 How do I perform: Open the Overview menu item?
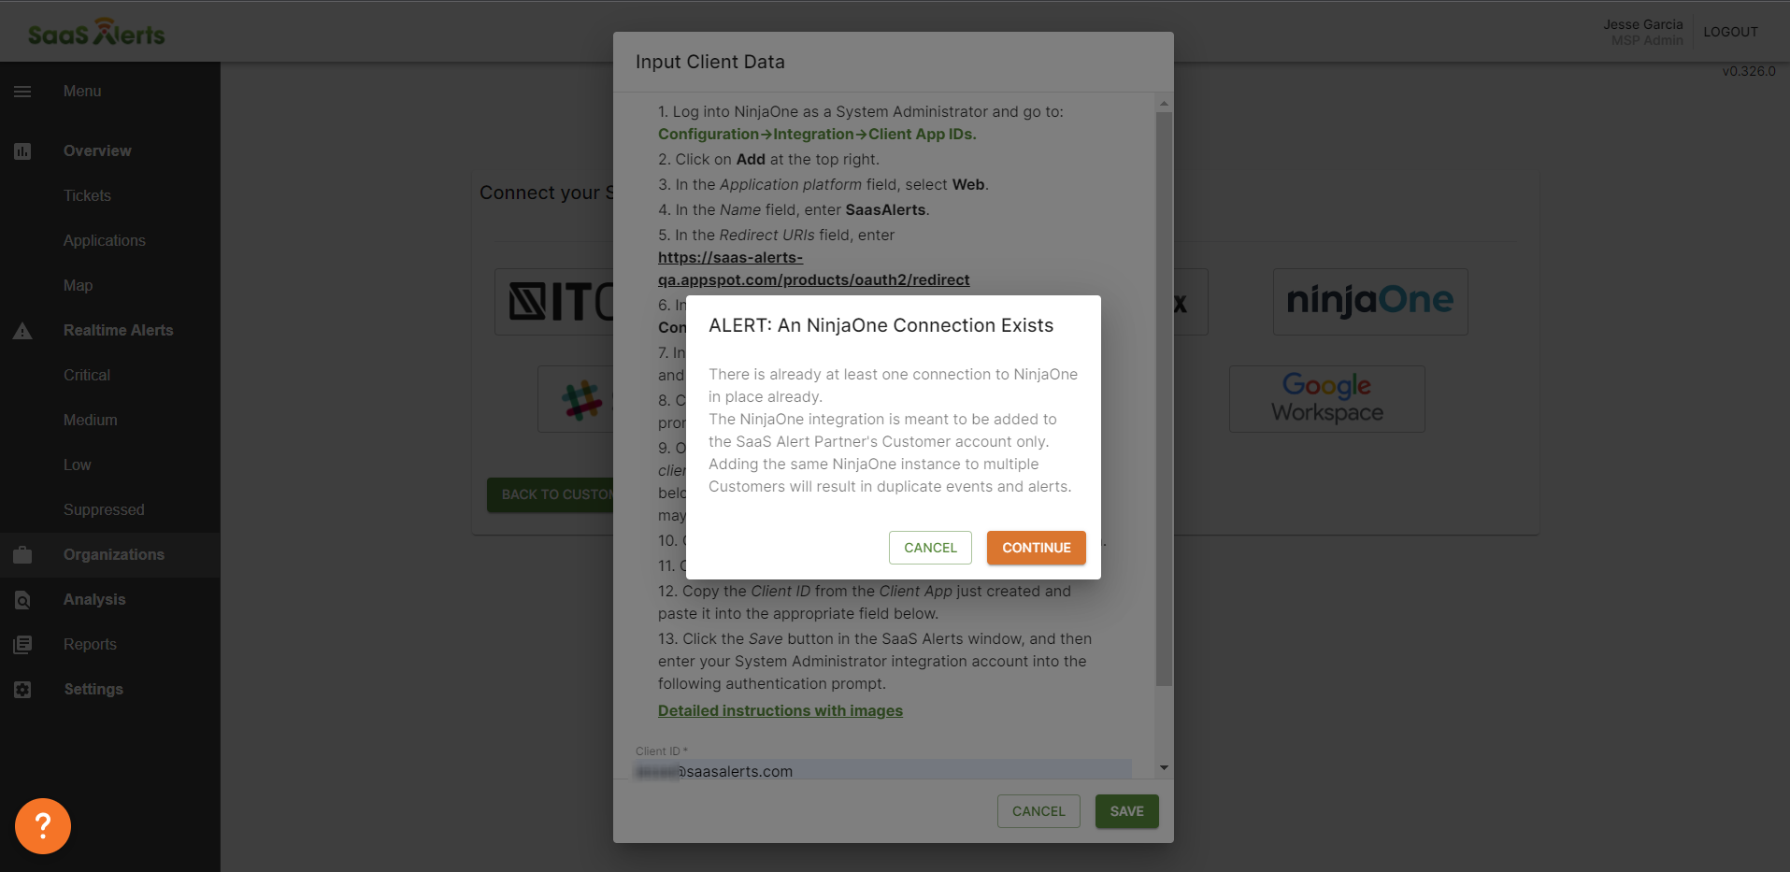tap(97, 151)
